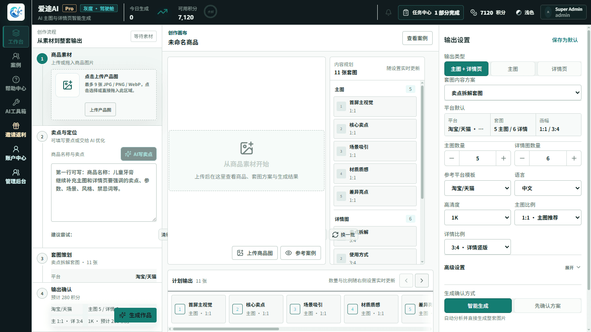
Task: Choose 智能生成 confirmation mode
Action: 478,306
